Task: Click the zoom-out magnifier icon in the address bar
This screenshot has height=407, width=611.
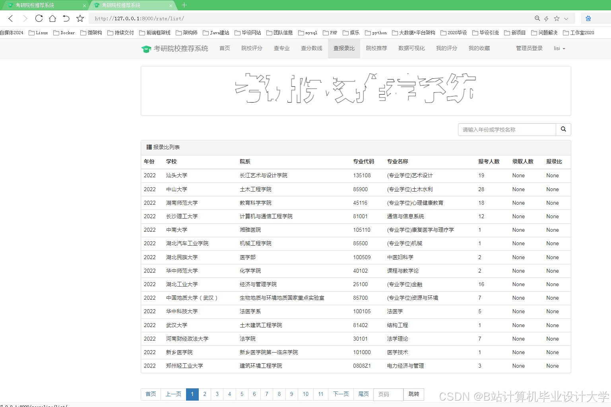Action: coord(537,18)
